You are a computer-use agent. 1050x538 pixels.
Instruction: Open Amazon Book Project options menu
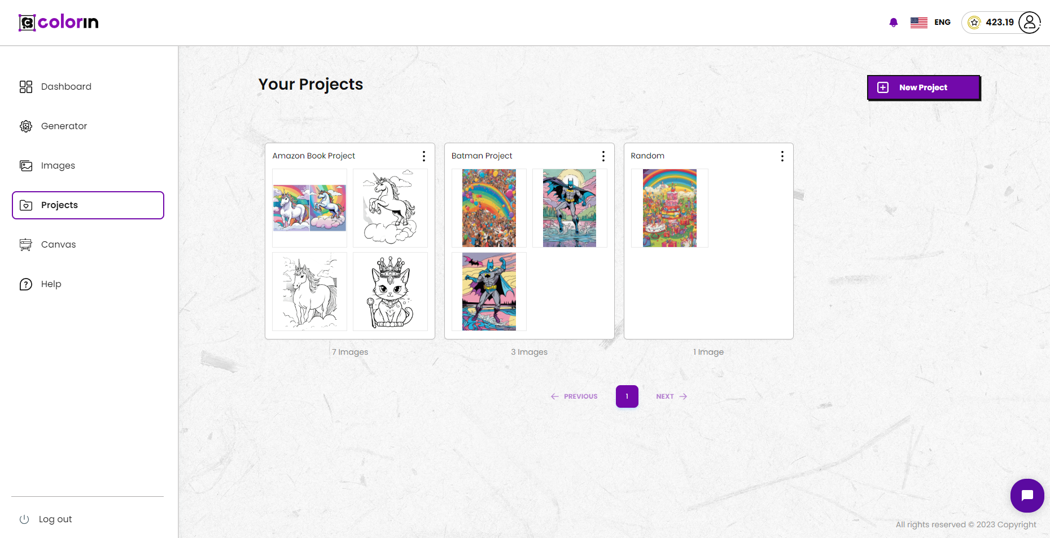point(424,156)
